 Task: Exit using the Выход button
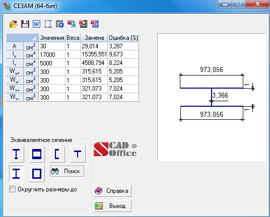[x=112, y=206]
